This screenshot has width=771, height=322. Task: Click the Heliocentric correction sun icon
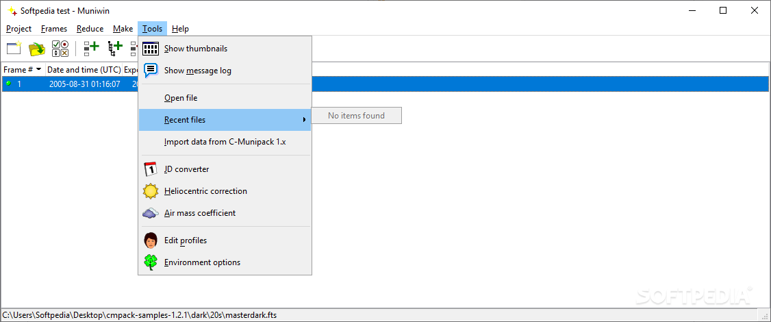point(151,191)
